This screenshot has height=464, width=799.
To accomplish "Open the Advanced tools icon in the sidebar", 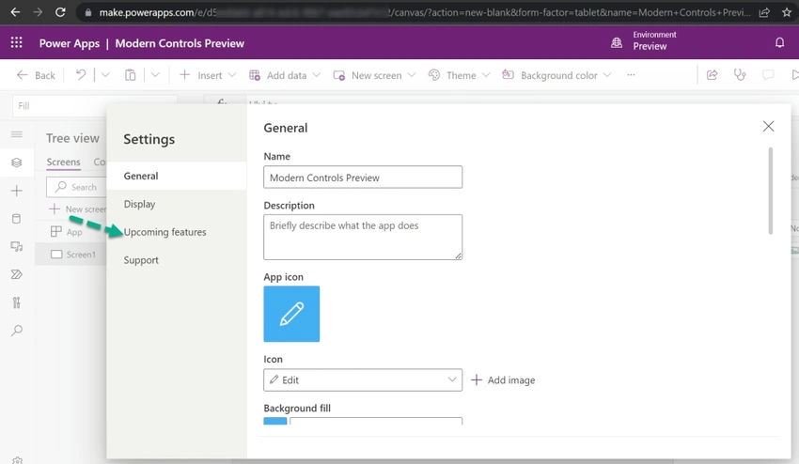I will tap(17, 302).
